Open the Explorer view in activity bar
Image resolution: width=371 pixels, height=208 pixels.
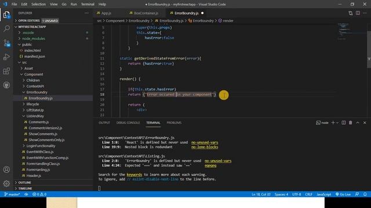(x=6, y=15)
